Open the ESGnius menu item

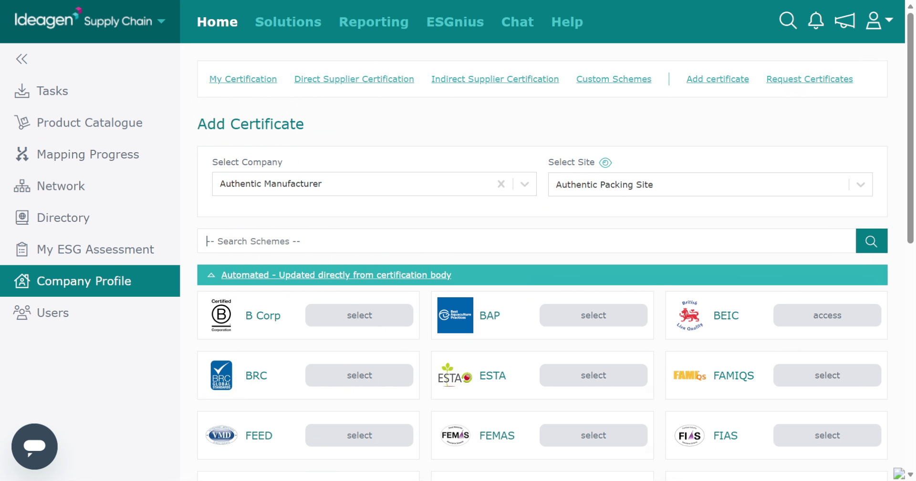455,22
